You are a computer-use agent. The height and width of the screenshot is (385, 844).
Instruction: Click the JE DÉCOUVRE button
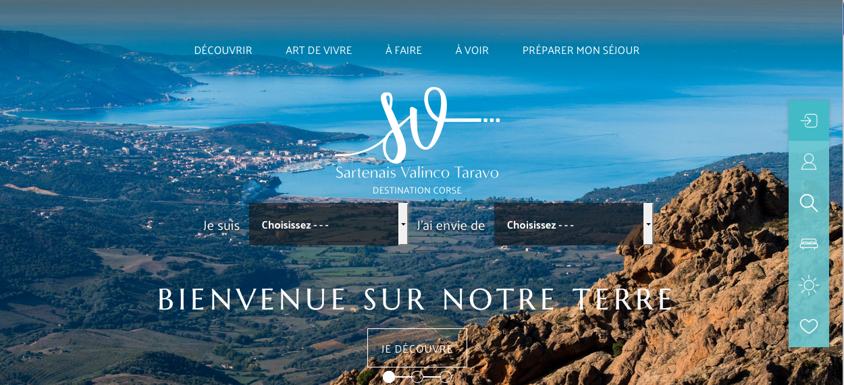(x=417, y=348)
